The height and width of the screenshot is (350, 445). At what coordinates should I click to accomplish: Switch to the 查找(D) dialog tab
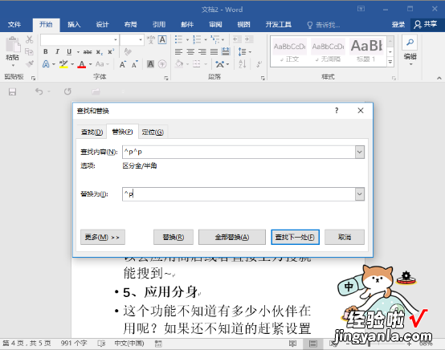[x=92, y=132]
